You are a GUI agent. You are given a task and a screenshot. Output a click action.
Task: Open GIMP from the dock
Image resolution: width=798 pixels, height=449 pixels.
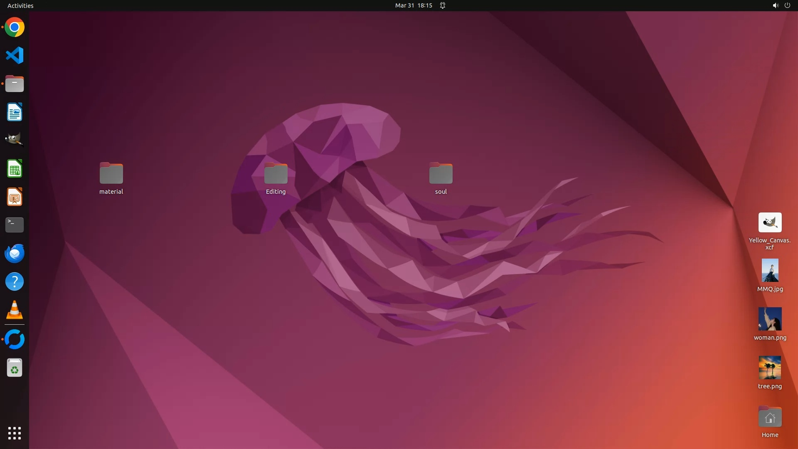[15, 140]
